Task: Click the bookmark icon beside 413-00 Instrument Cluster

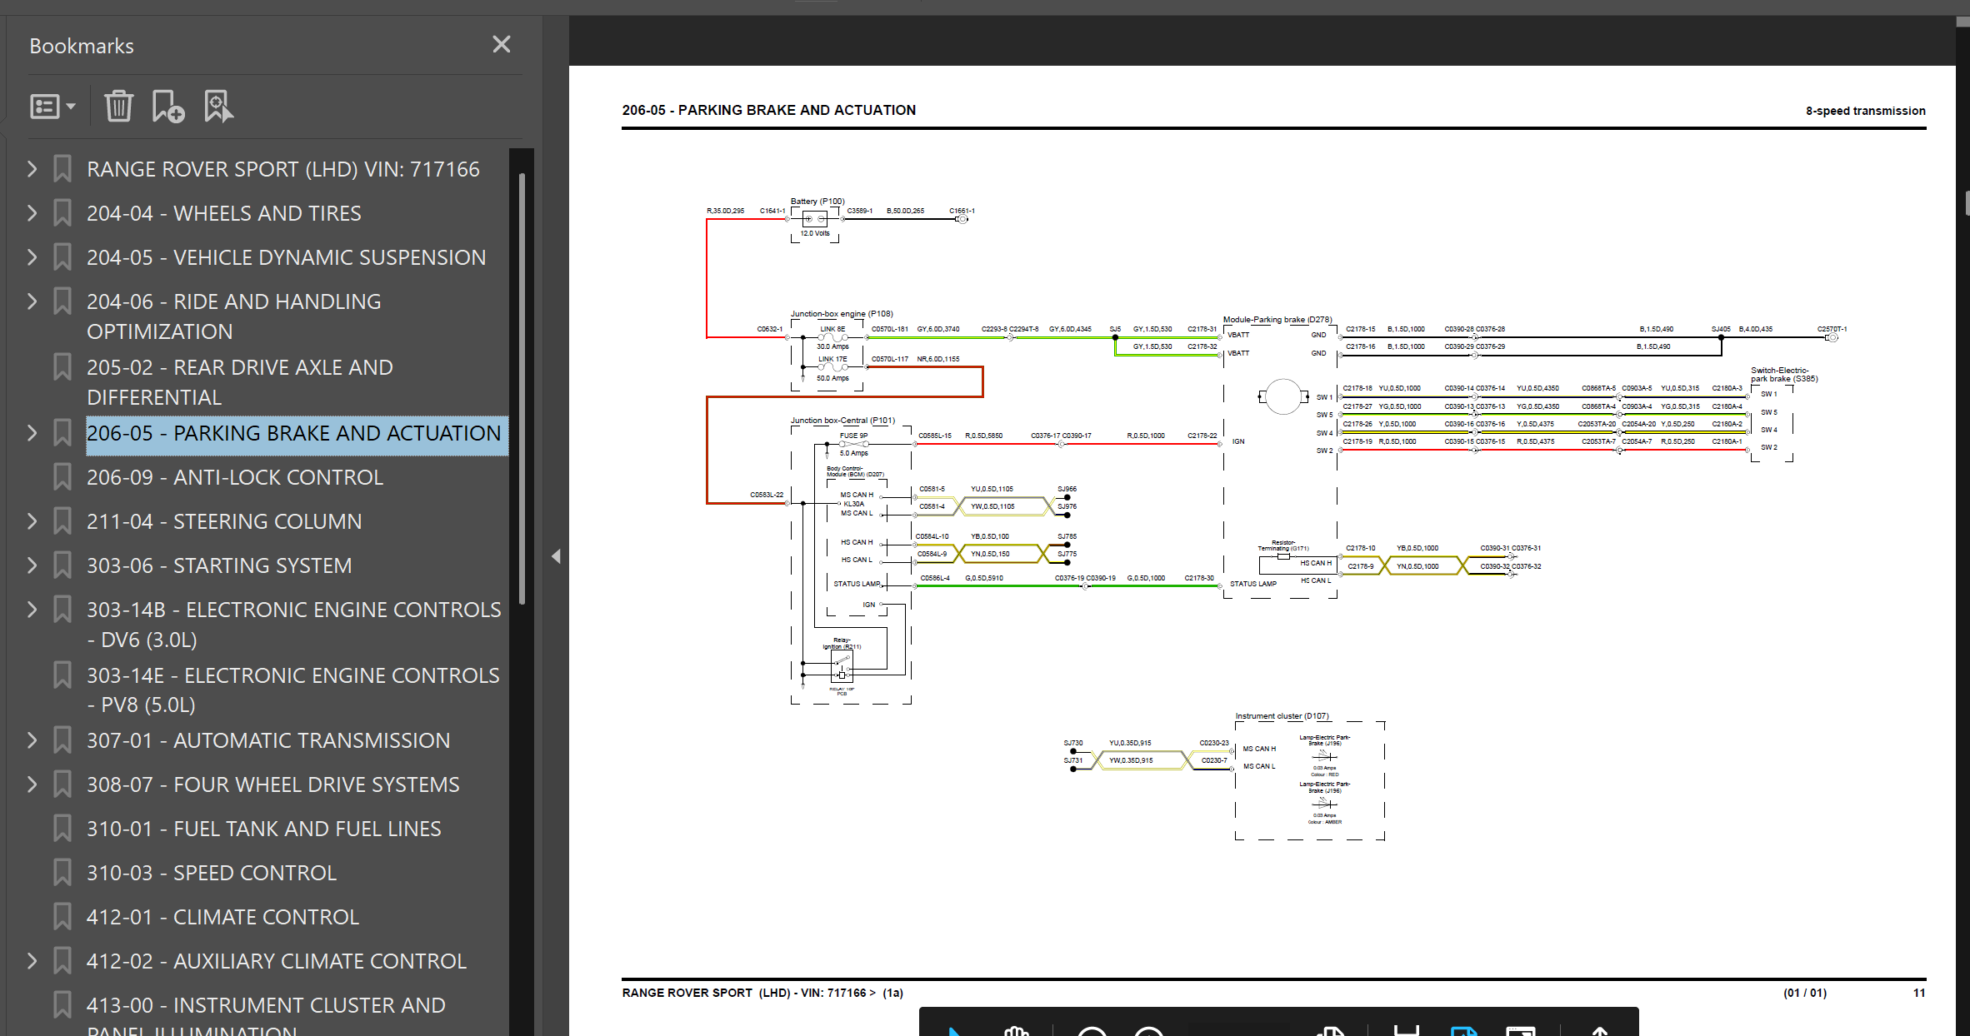Action: (62, 1005)
